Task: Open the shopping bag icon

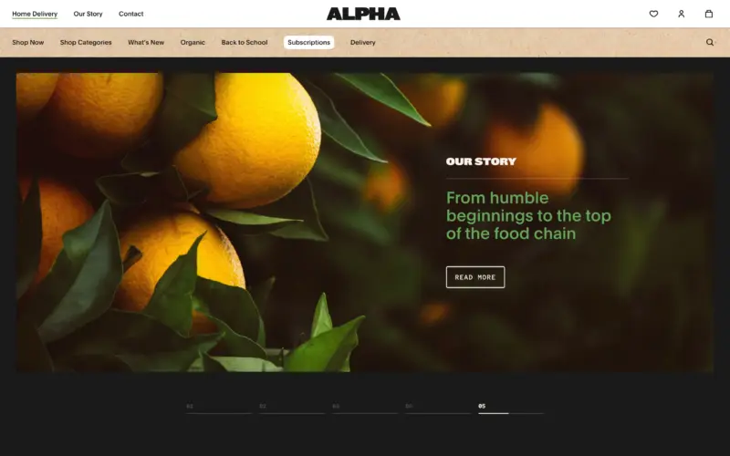Action: (709, 14)
